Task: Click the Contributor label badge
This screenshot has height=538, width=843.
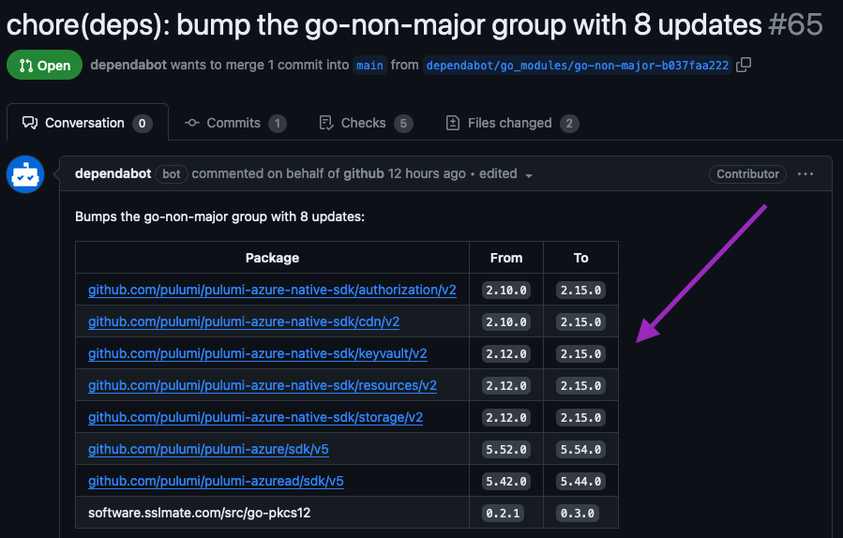Action: [747, 174]
